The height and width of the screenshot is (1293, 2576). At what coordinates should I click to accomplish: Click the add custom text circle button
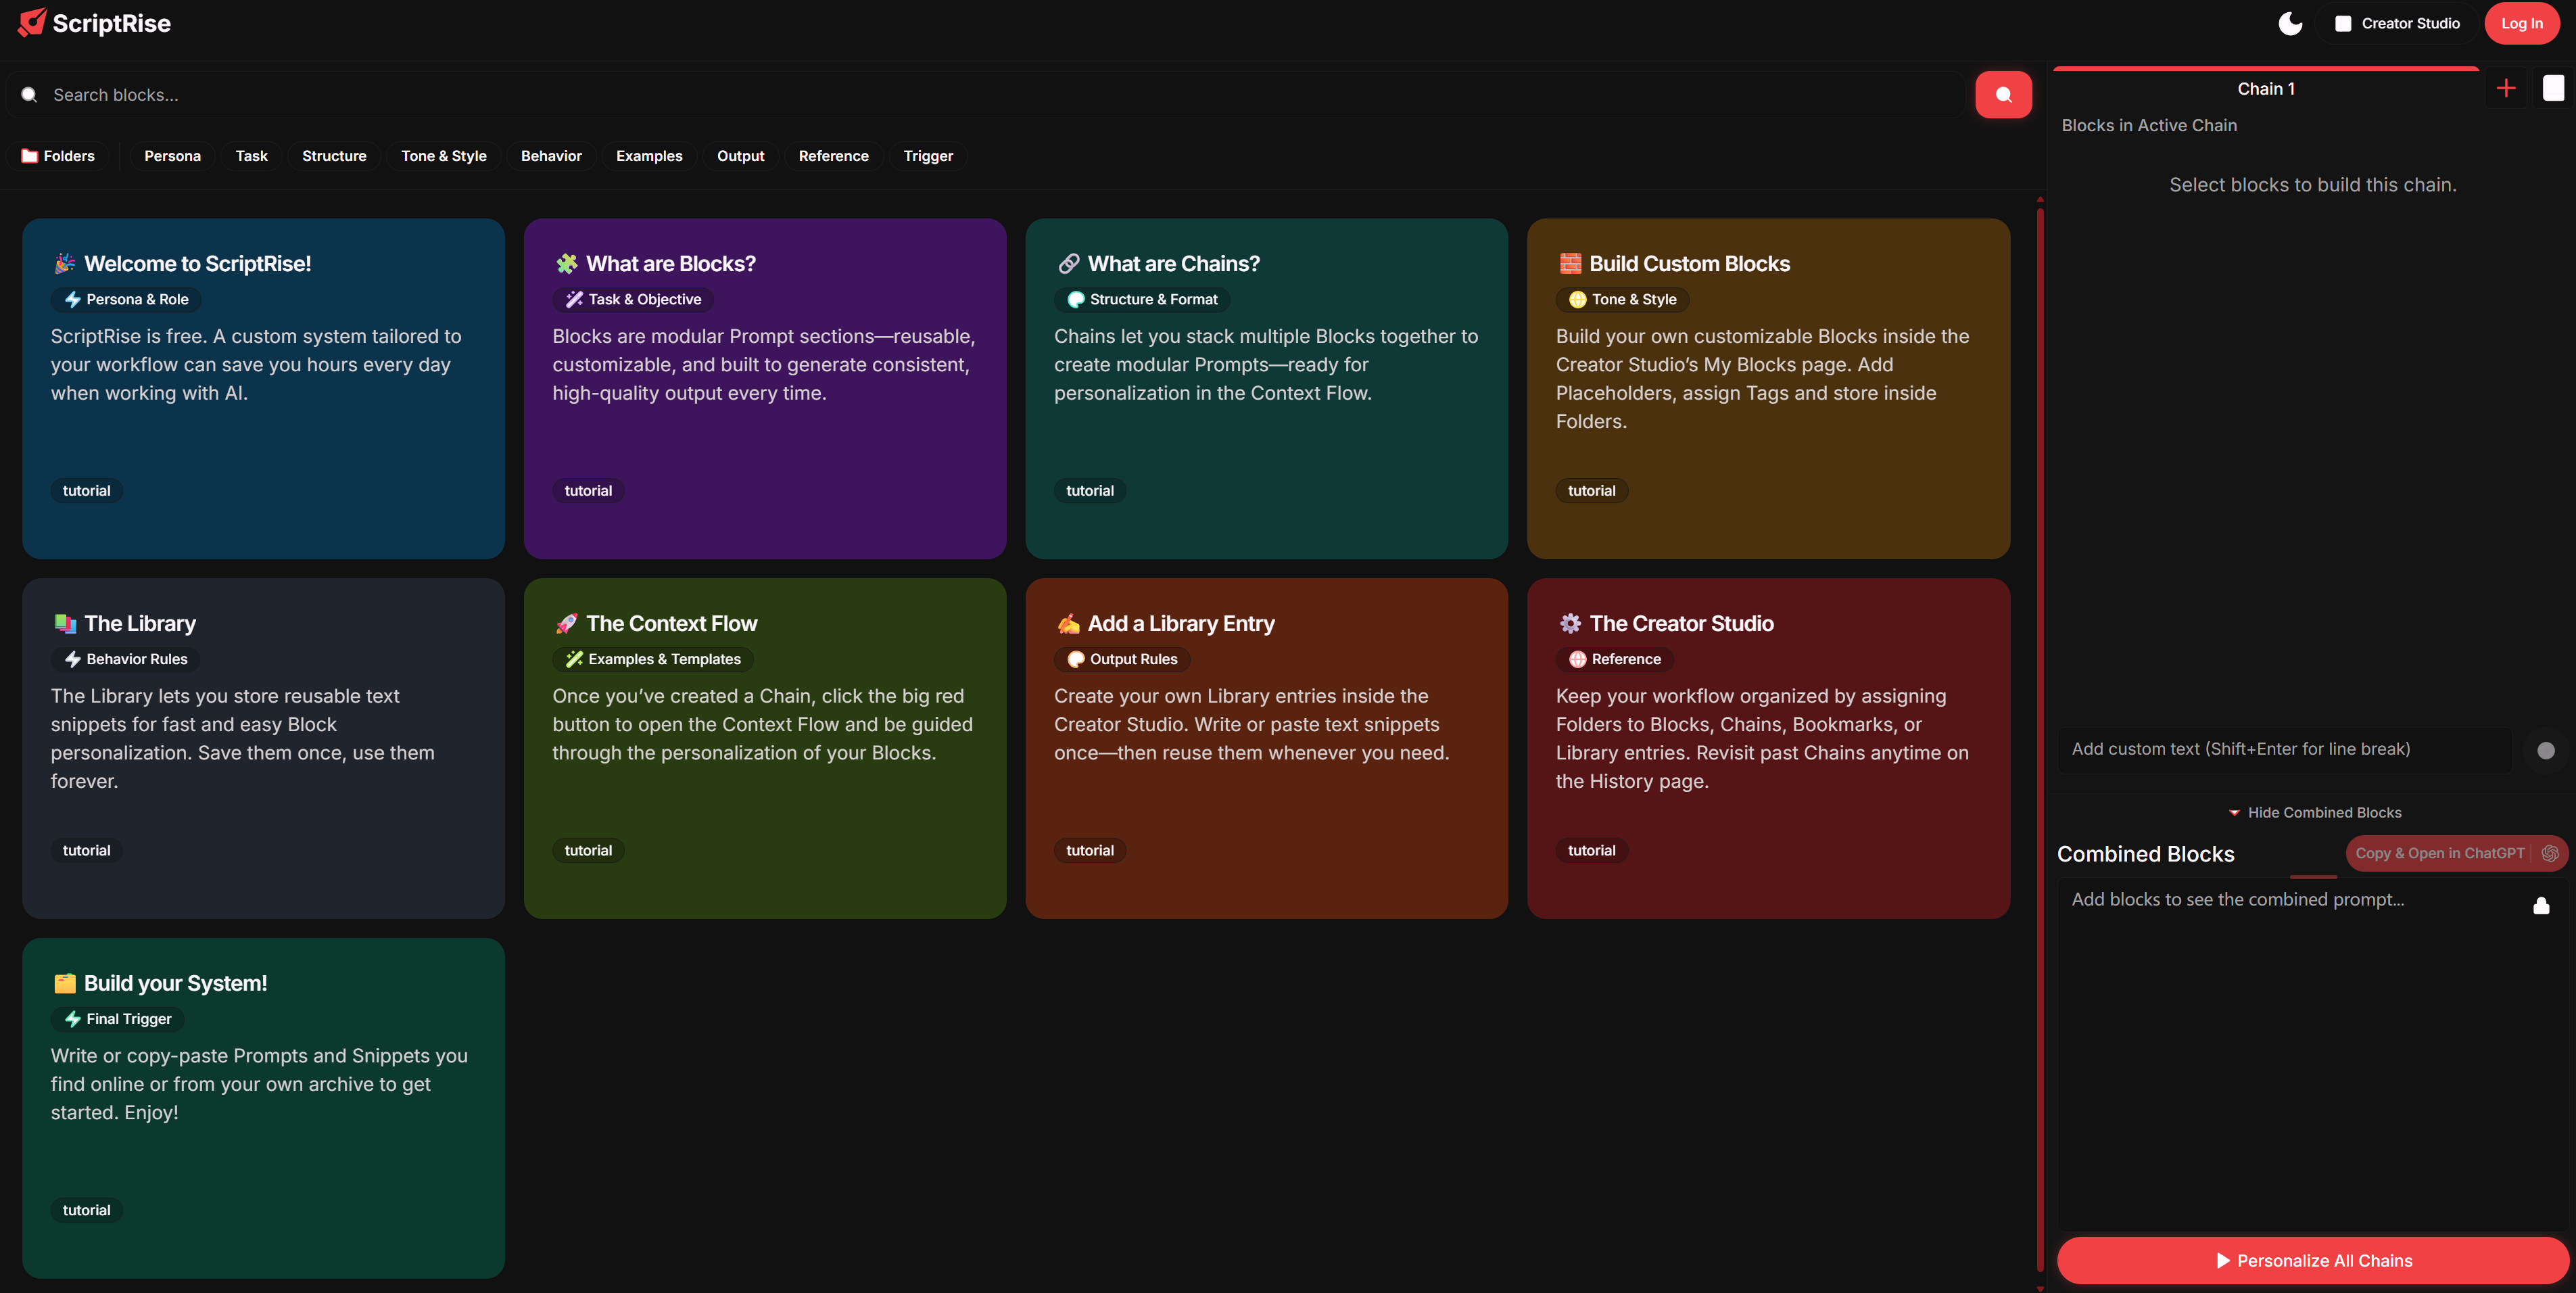pyautogui.click(x=2545, y=750)
